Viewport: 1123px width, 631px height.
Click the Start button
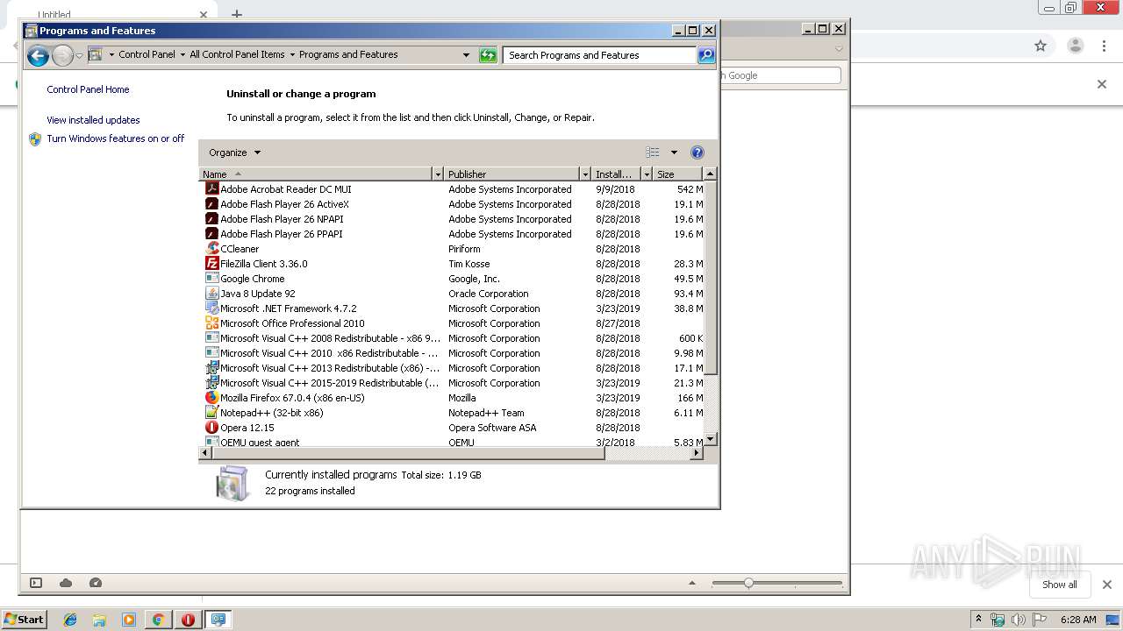coord(24,620)
